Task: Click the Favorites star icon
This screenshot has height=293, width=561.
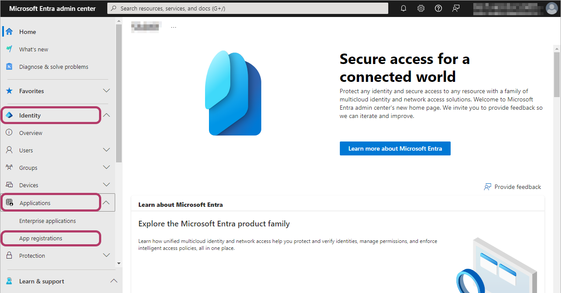Action: (x=9, y=91)
